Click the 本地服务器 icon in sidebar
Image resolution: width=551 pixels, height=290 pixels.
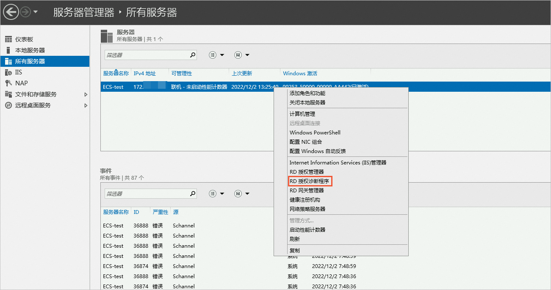point(8,50)
